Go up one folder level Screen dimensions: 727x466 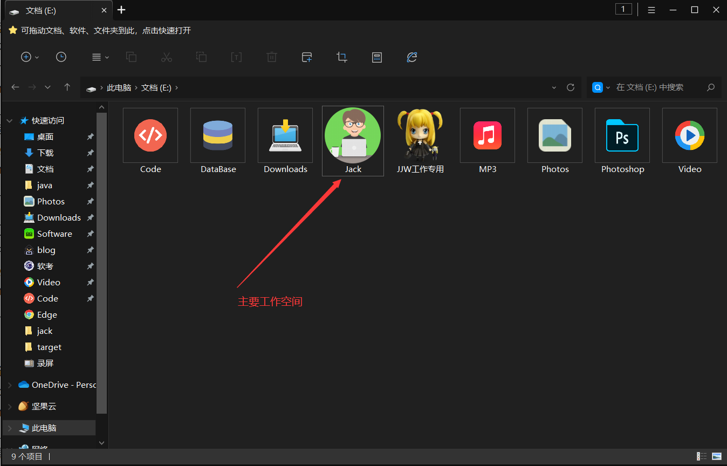pos(67,87)
